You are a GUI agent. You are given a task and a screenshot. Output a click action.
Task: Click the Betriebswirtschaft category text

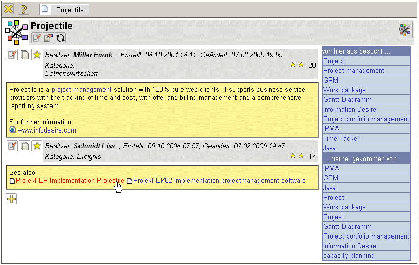[x=71, y=74]
